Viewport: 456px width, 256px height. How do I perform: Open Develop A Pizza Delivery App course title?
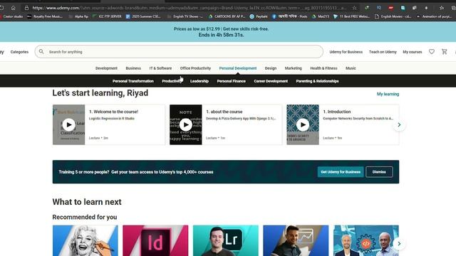pos(241,119)
